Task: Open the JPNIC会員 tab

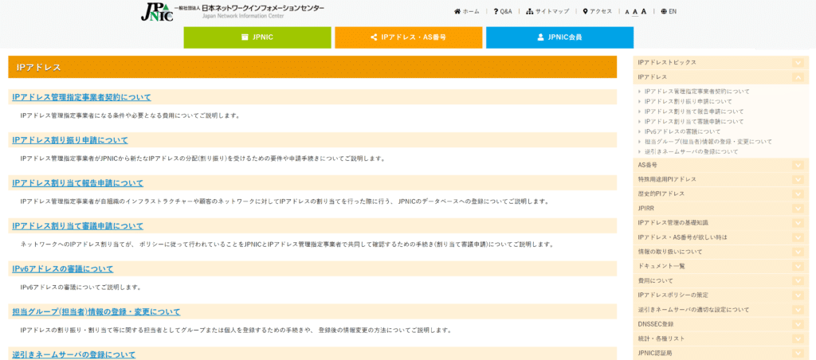Action: tap(560, 37)
